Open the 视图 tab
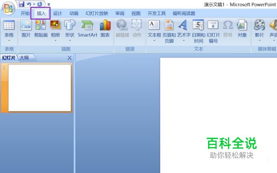Screen dimensions: 277x173 pyautogui.click(x=136, y=13)
